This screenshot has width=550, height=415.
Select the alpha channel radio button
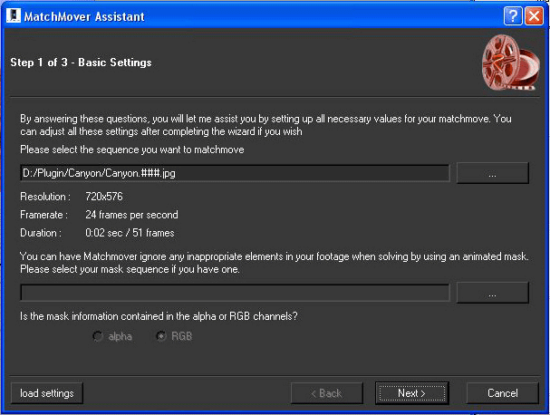pos(97,336)
